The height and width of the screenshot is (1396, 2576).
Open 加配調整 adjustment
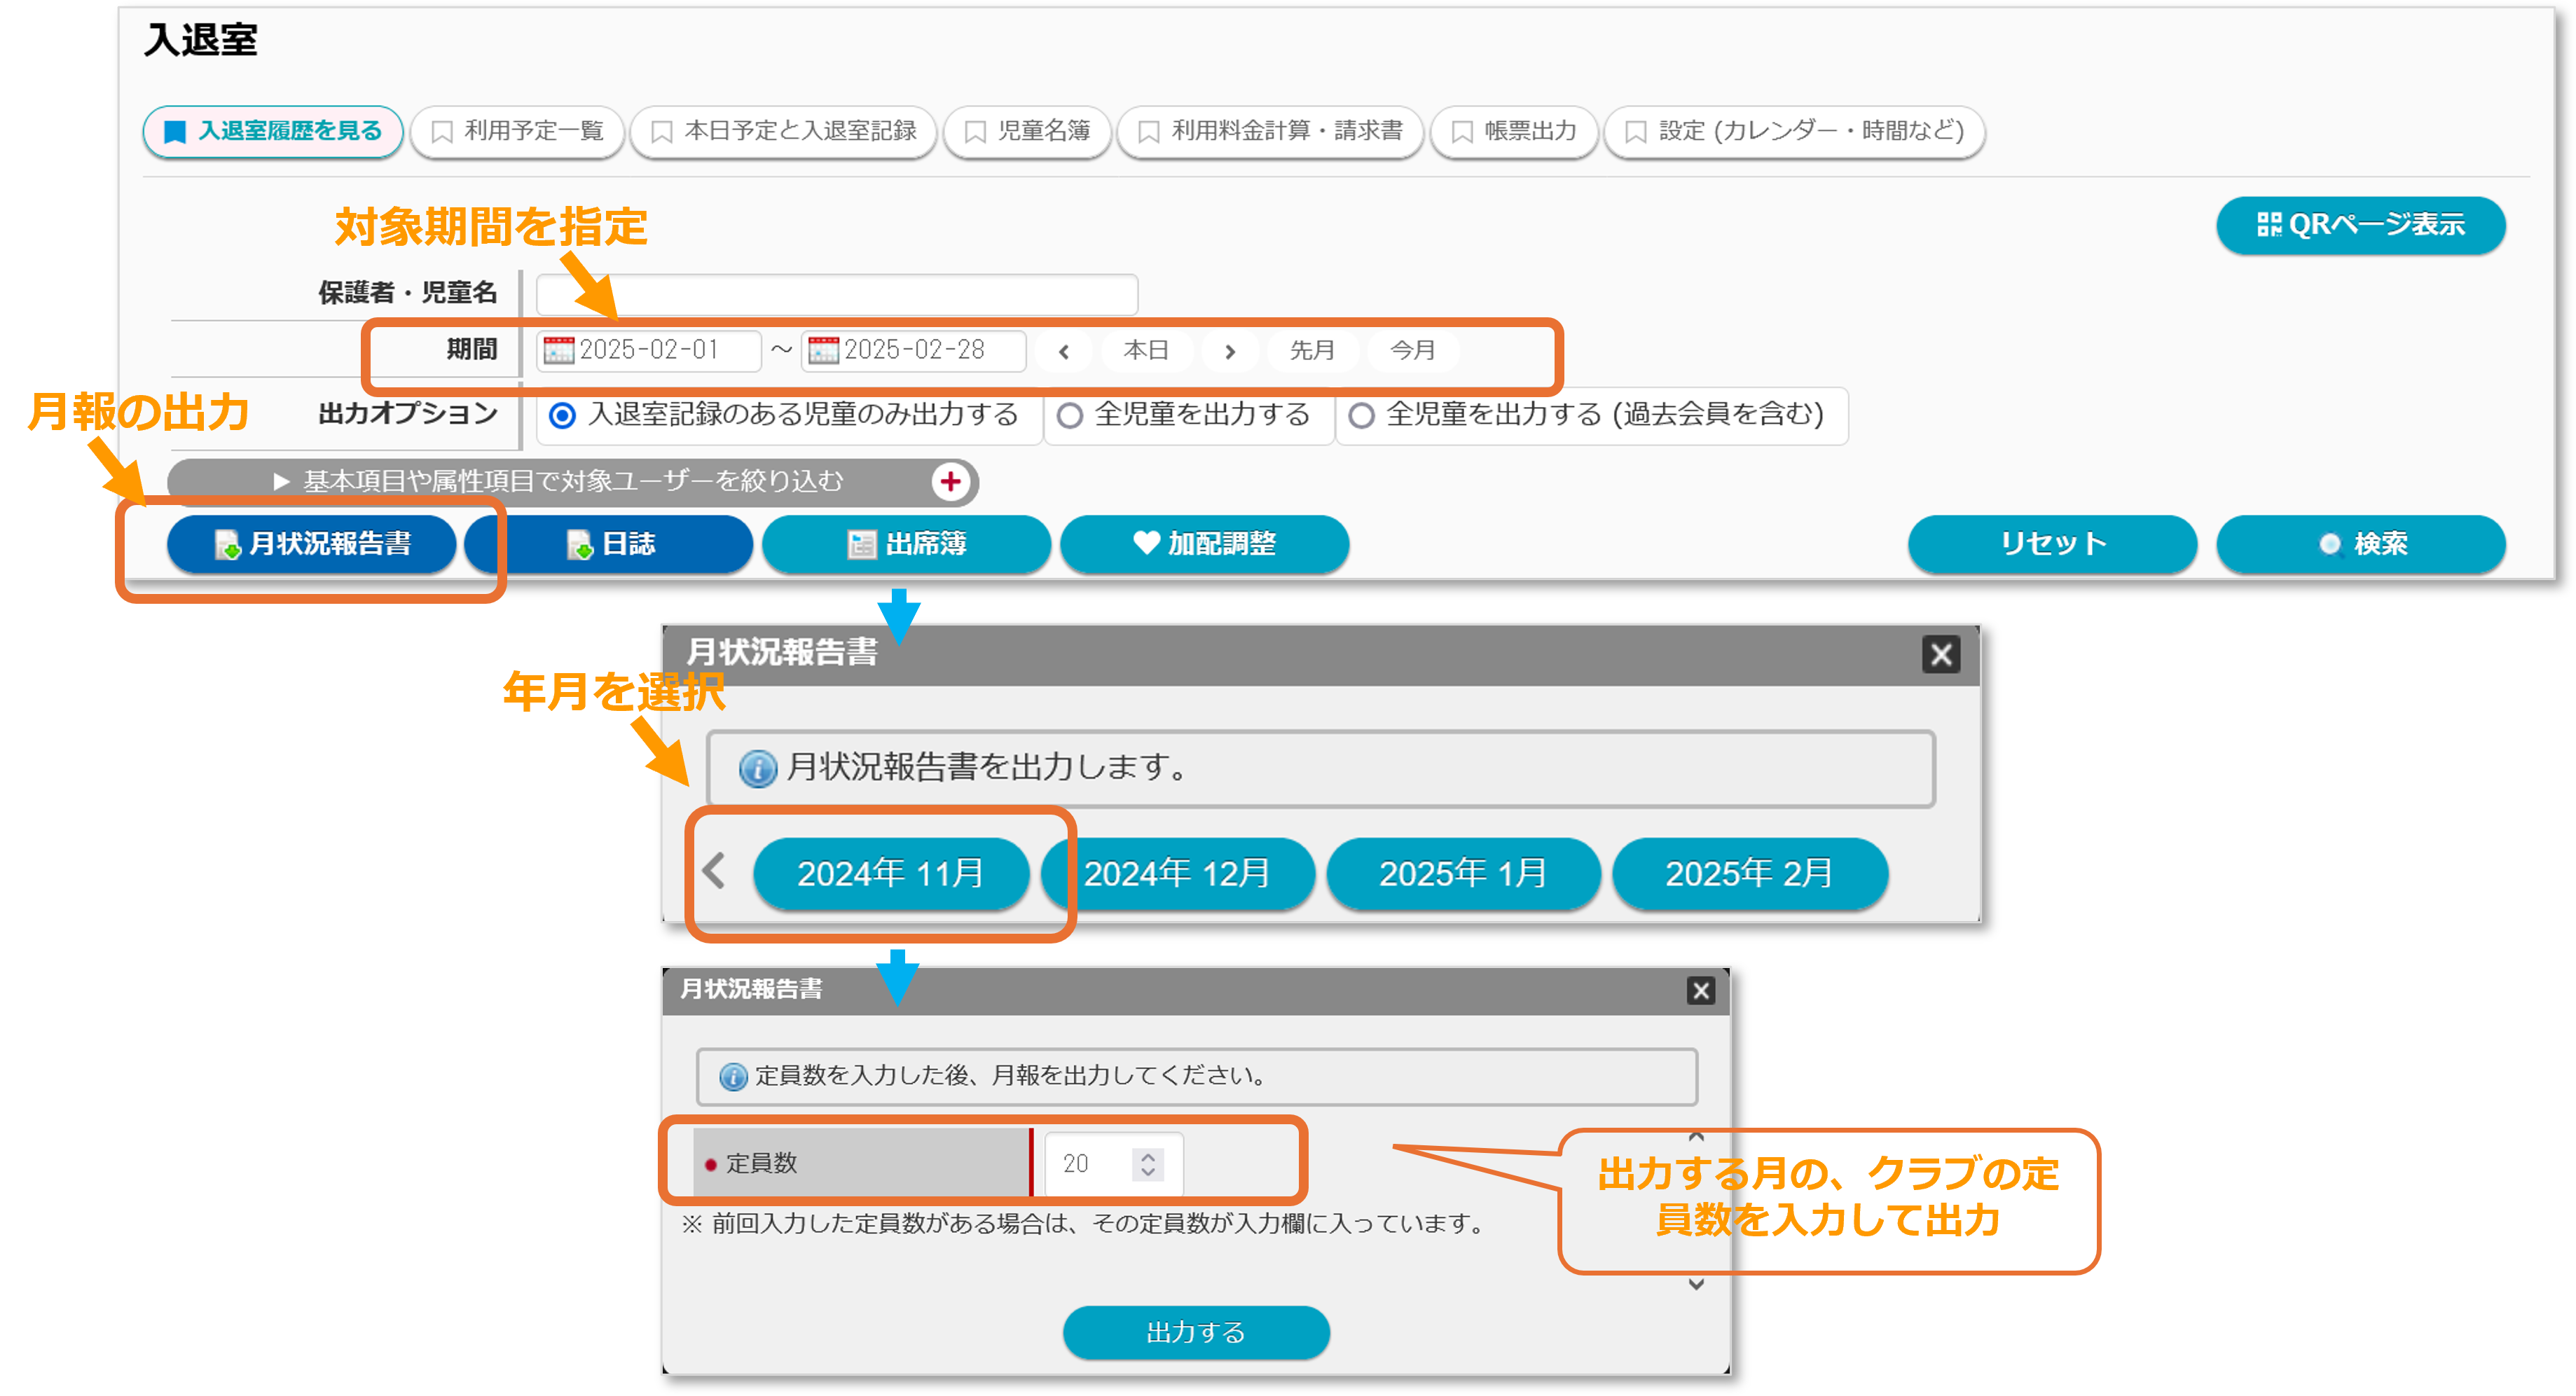click(x=1204, y=544)
